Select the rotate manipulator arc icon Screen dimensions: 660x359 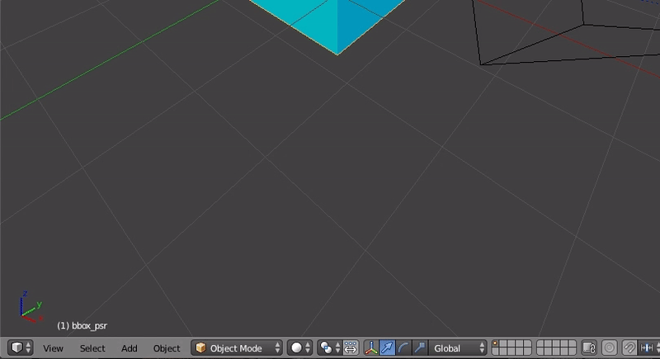click(x=403, y=348)
